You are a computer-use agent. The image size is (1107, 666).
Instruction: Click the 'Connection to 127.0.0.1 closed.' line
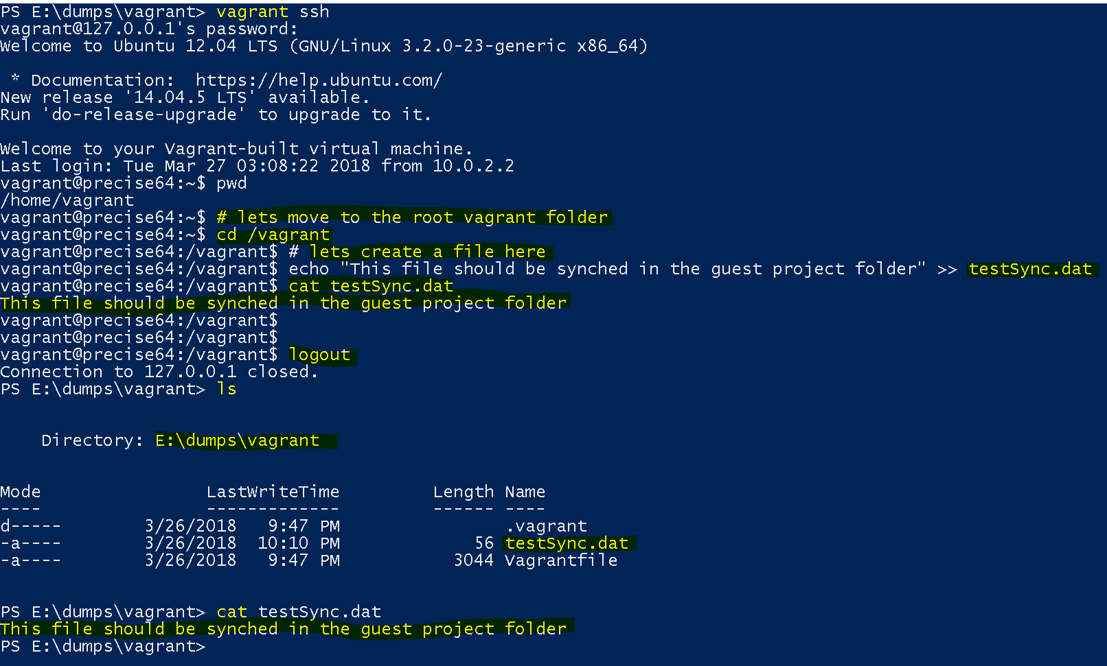[159, 372]
